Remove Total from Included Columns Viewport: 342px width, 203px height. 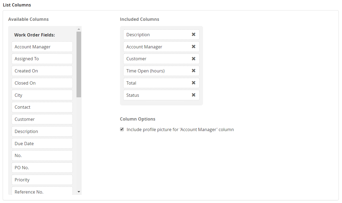click(x=194, y=83)
